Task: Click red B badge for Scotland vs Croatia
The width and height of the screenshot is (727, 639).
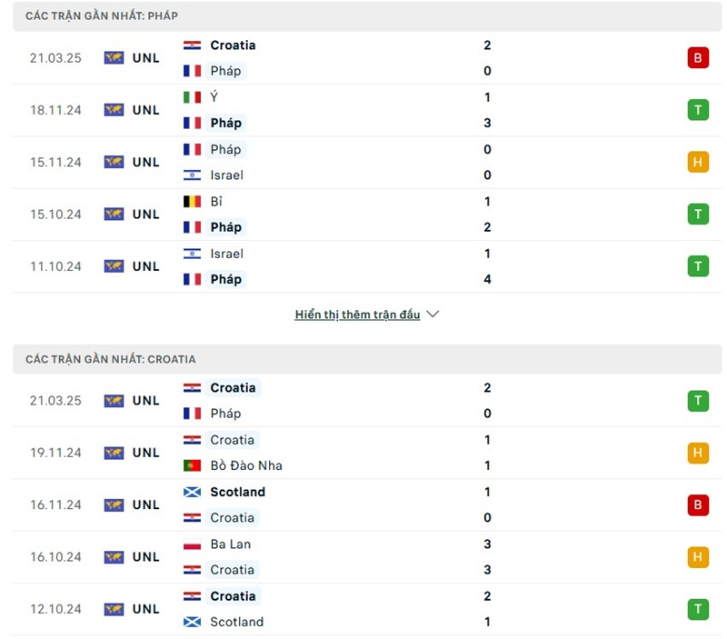Action: pyautogui.click(x=697, y=505)
